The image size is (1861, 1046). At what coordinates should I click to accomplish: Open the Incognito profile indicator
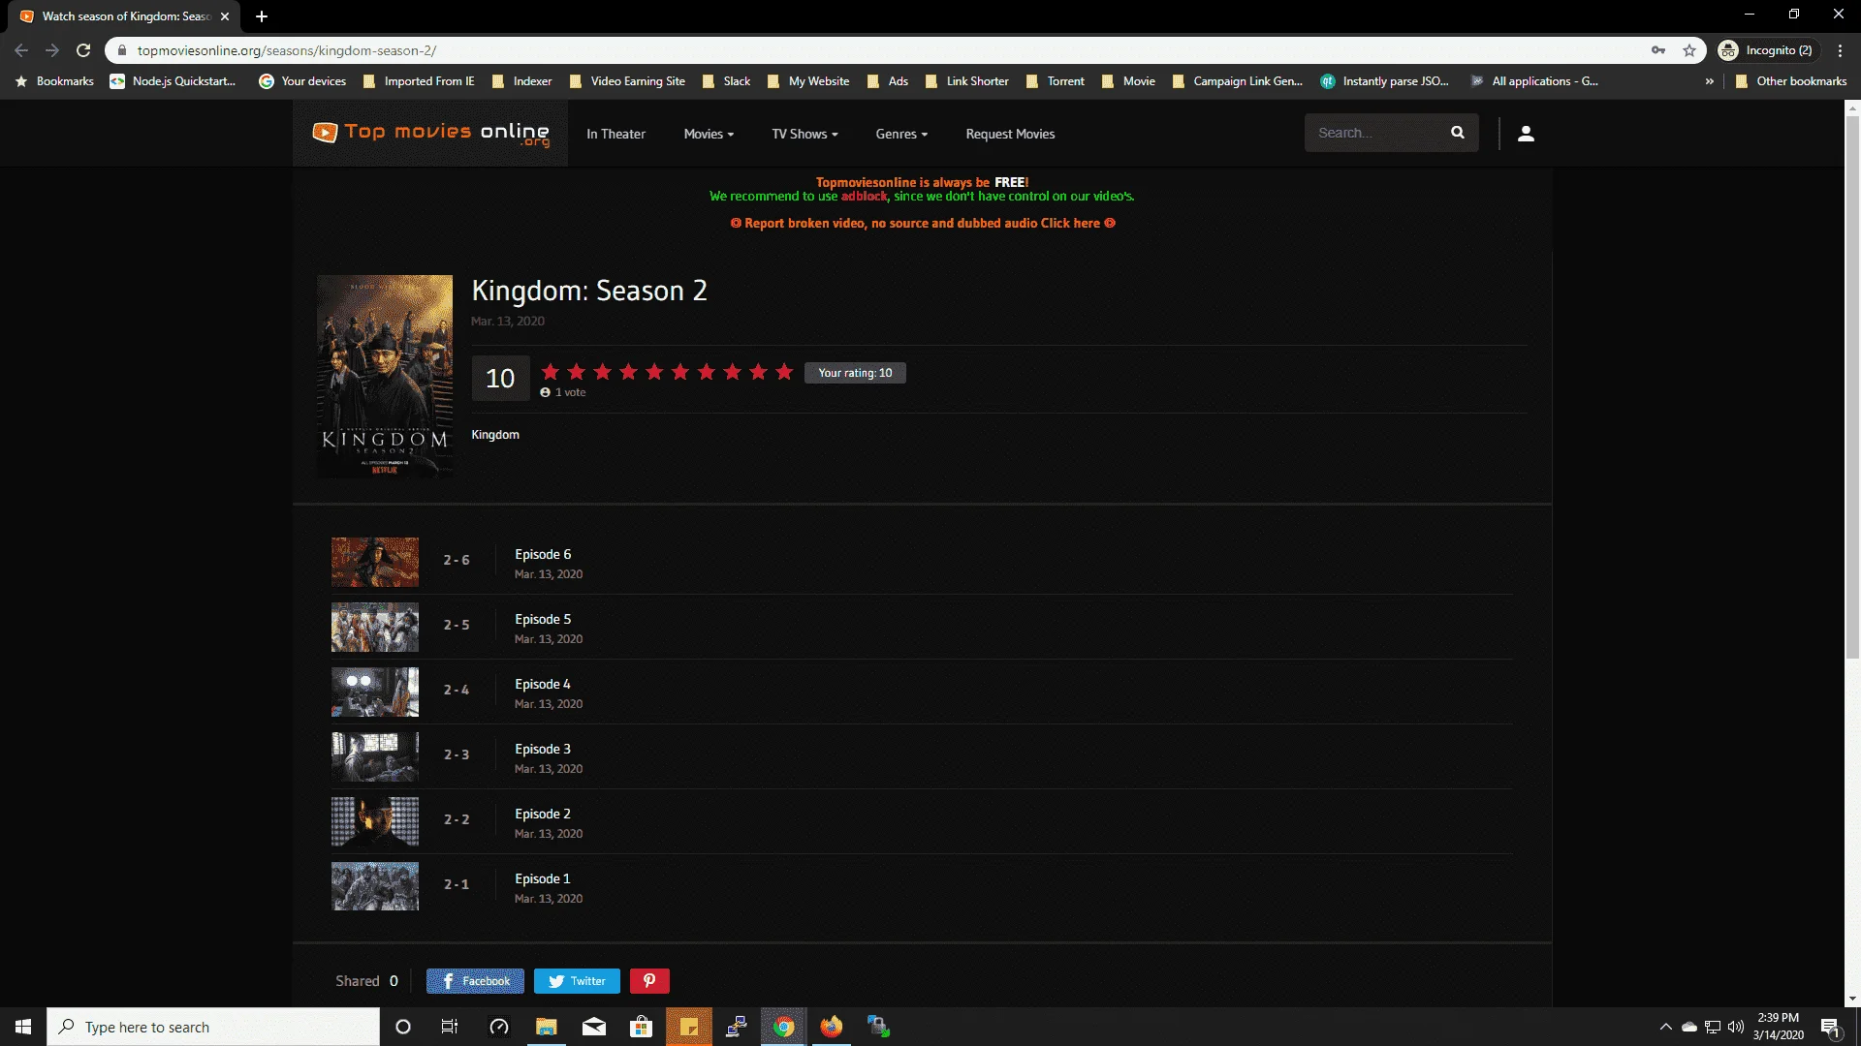tap(1766, 50)
